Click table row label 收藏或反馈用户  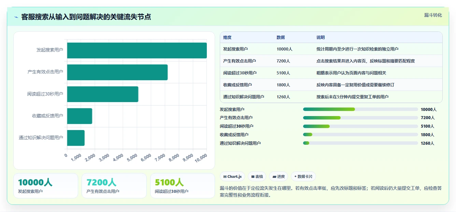pos(238,85)
